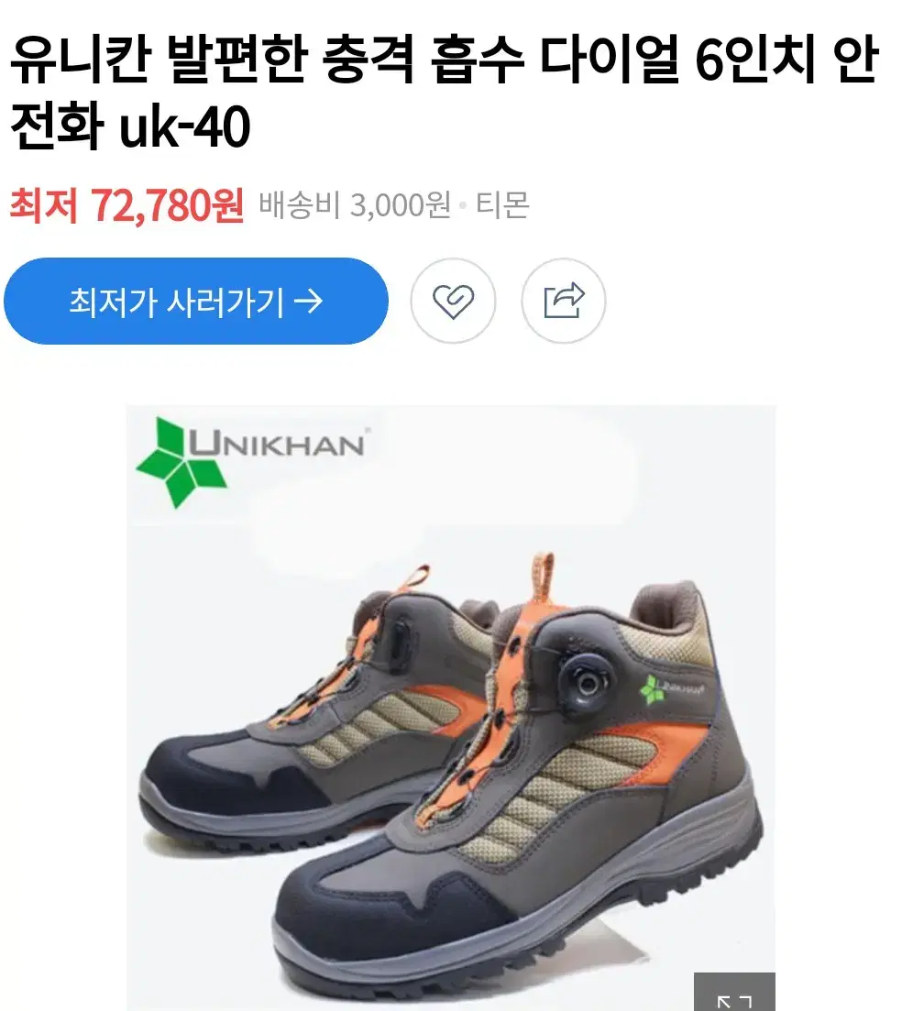Click the 최저 label before the price

click(44, 205)
